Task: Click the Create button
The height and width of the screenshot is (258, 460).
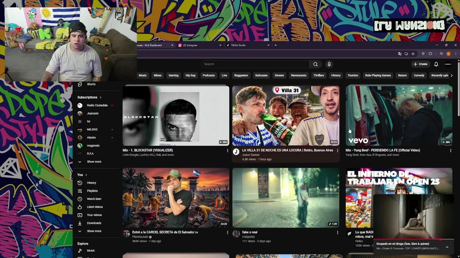Action: coord(420,64)
